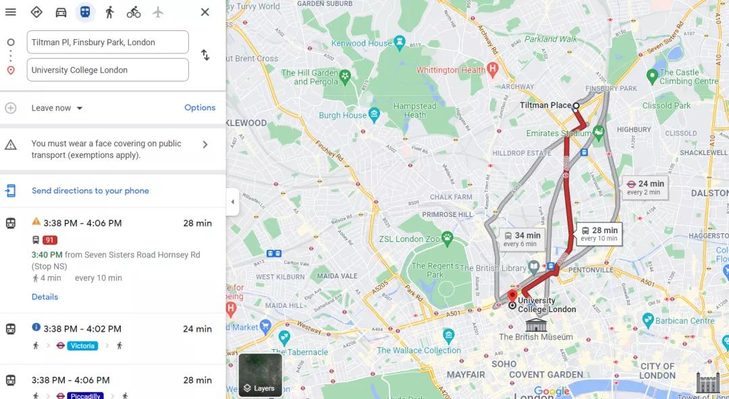Add a destination plus icon

10,109
